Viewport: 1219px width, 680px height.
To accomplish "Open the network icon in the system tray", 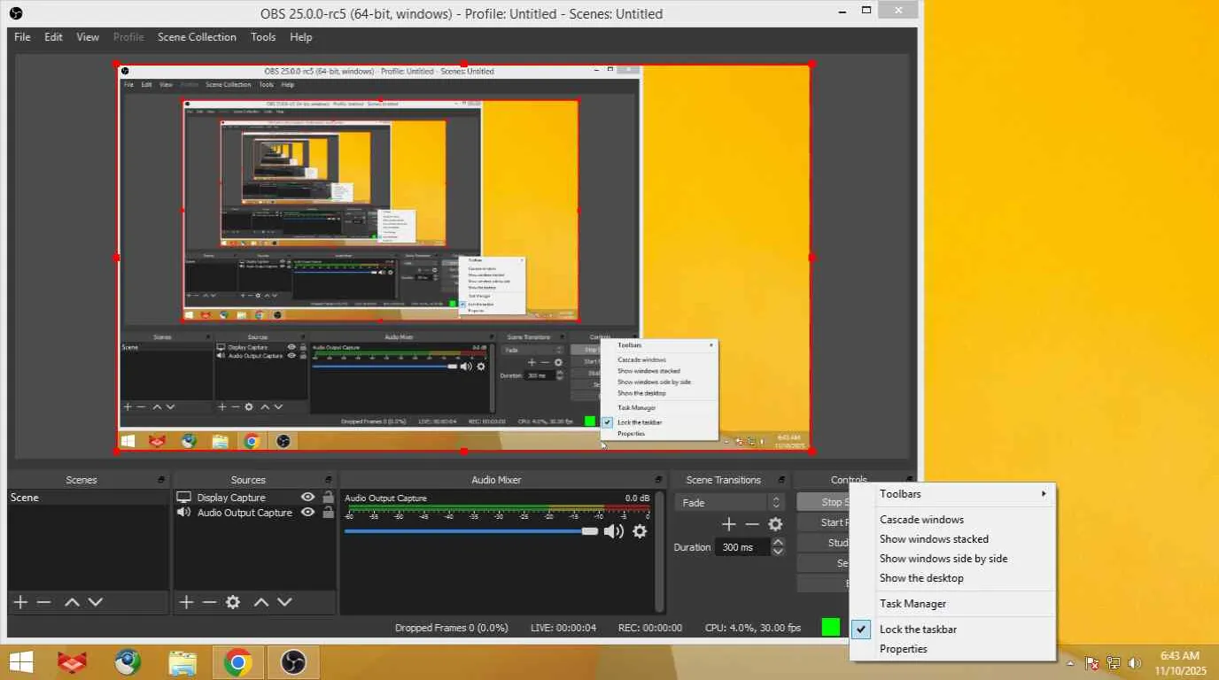I will coord(1114,662).
